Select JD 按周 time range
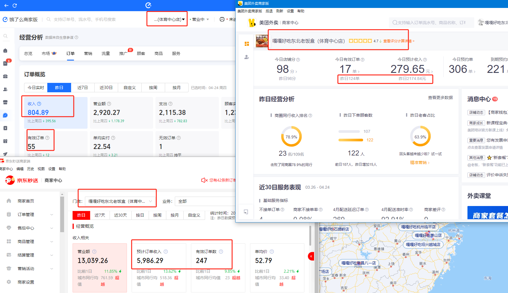The height and width of the screenshot is (293, 508). point(157,215)
